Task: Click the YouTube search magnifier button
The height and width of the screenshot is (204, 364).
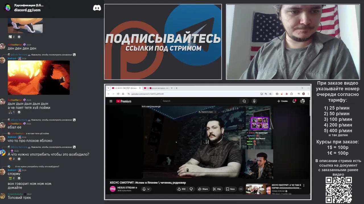Action: 244,101
